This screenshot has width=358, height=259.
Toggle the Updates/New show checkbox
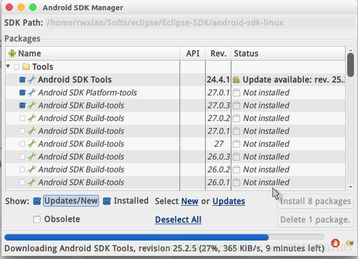tap(37, 201)
